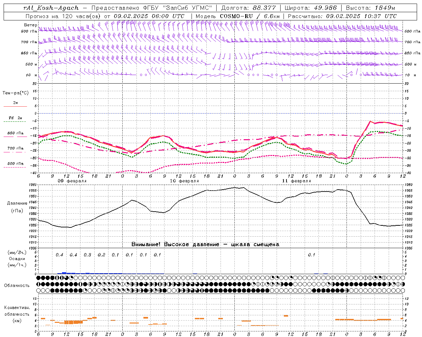Click the 0.1 precipitation value above 11 февраля
Viewport: 422px width, 337px height.
coord(312,255)
